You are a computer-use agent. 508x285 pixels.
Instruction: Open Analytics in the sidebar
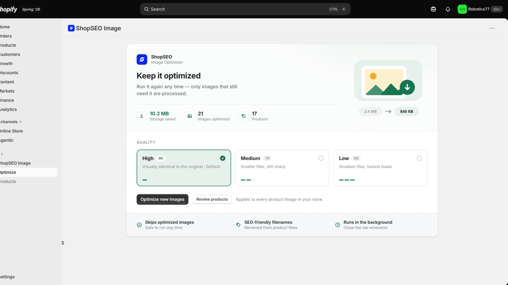(x=8, y=110)
